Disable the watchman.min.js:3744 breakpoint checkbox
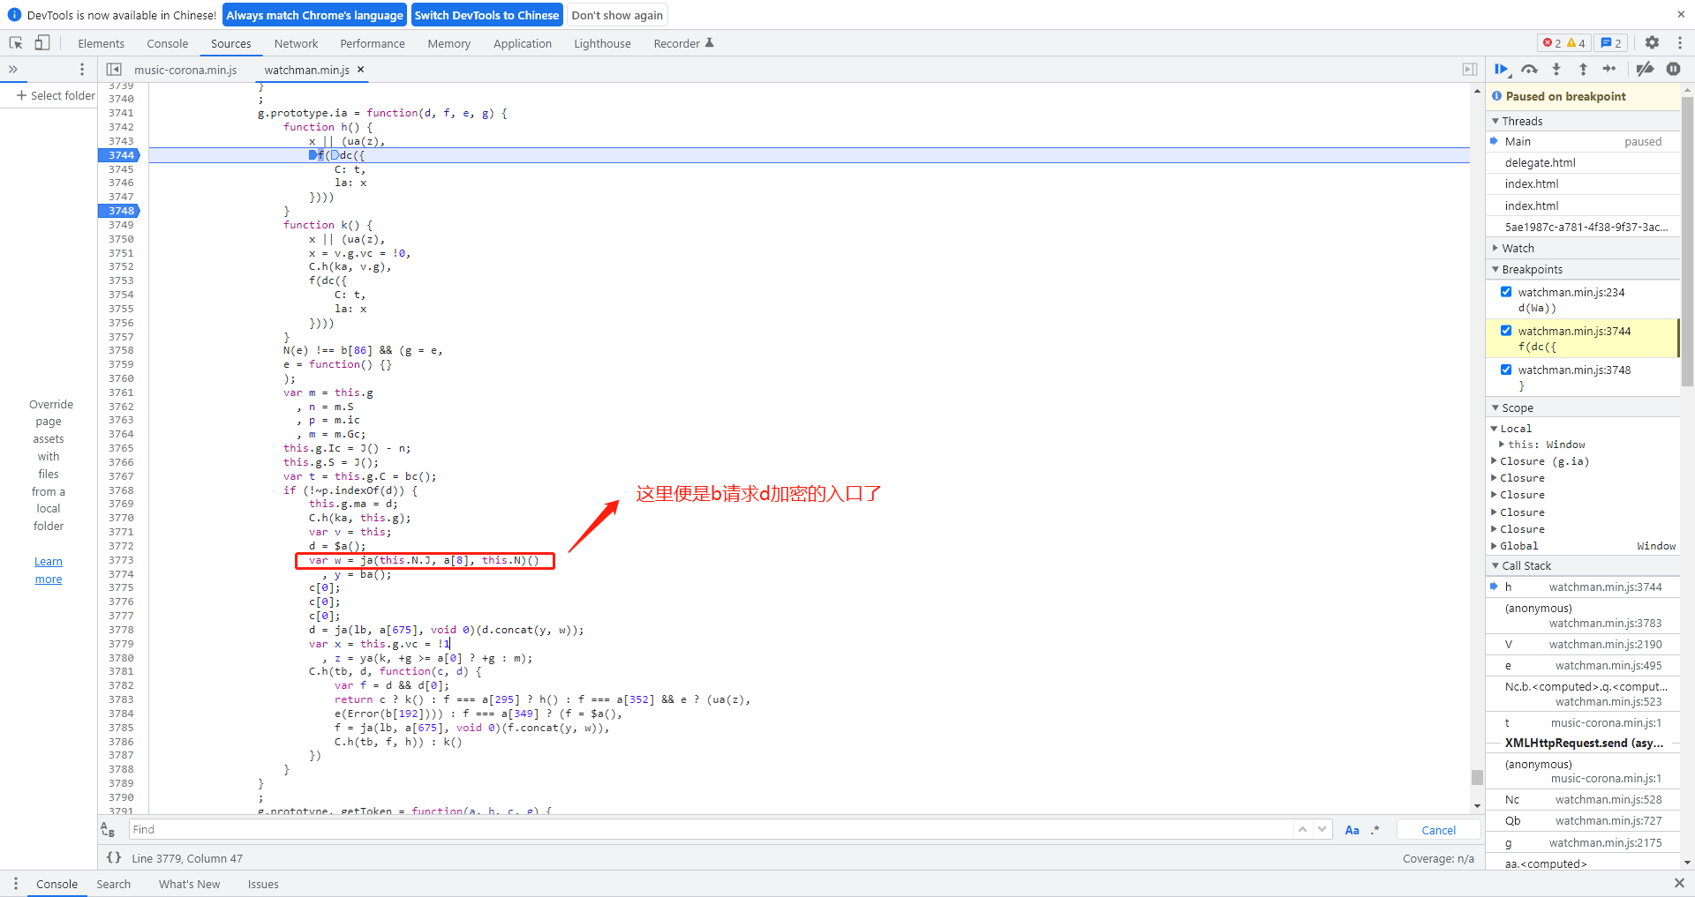The width and height of the screenshot is (1695, 897). pyautogui.click(x=1506, y=331)
